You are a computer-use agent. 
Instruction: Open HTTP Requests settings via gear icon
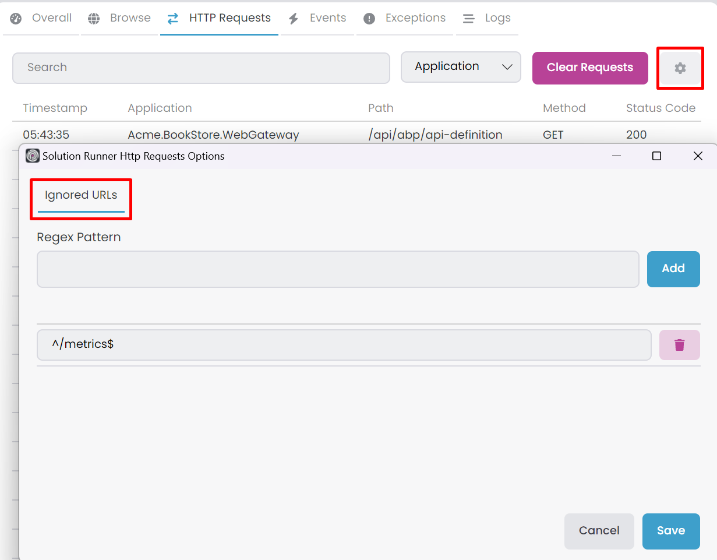pyautogui.click(x=680, y=68)
